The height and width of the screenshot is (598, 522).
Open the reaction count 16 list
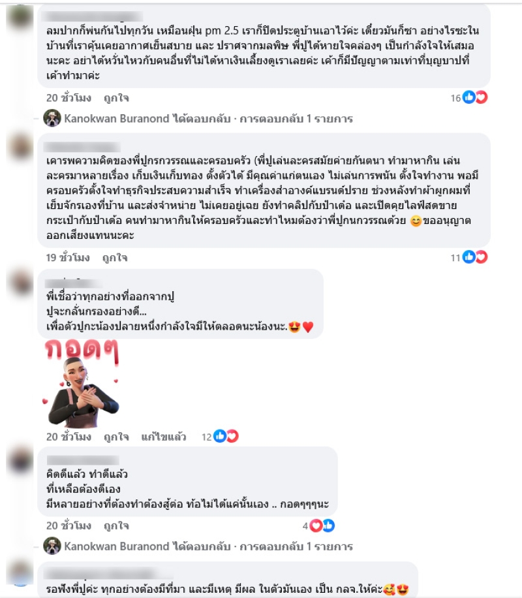pos(455,98)
